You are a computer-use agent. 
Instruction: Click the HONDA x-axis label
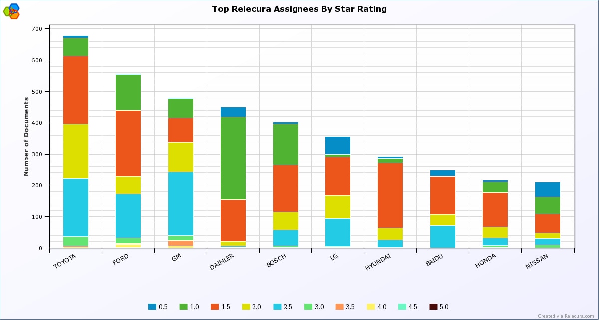click(485, 261)
